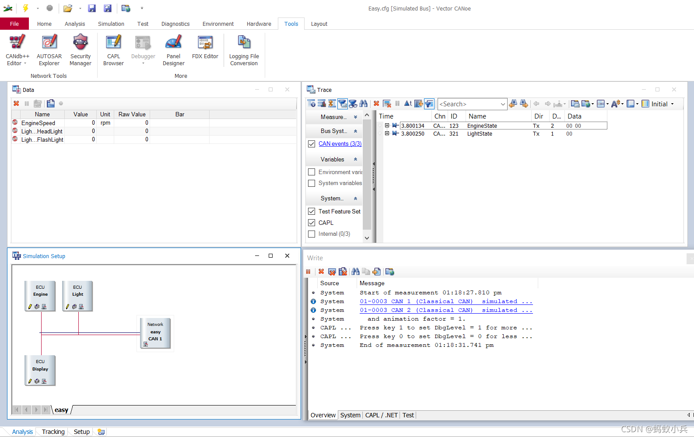This screenshot has width=694, height=437.
Task: Select the System tab in Write window
Action: point(351,415)
